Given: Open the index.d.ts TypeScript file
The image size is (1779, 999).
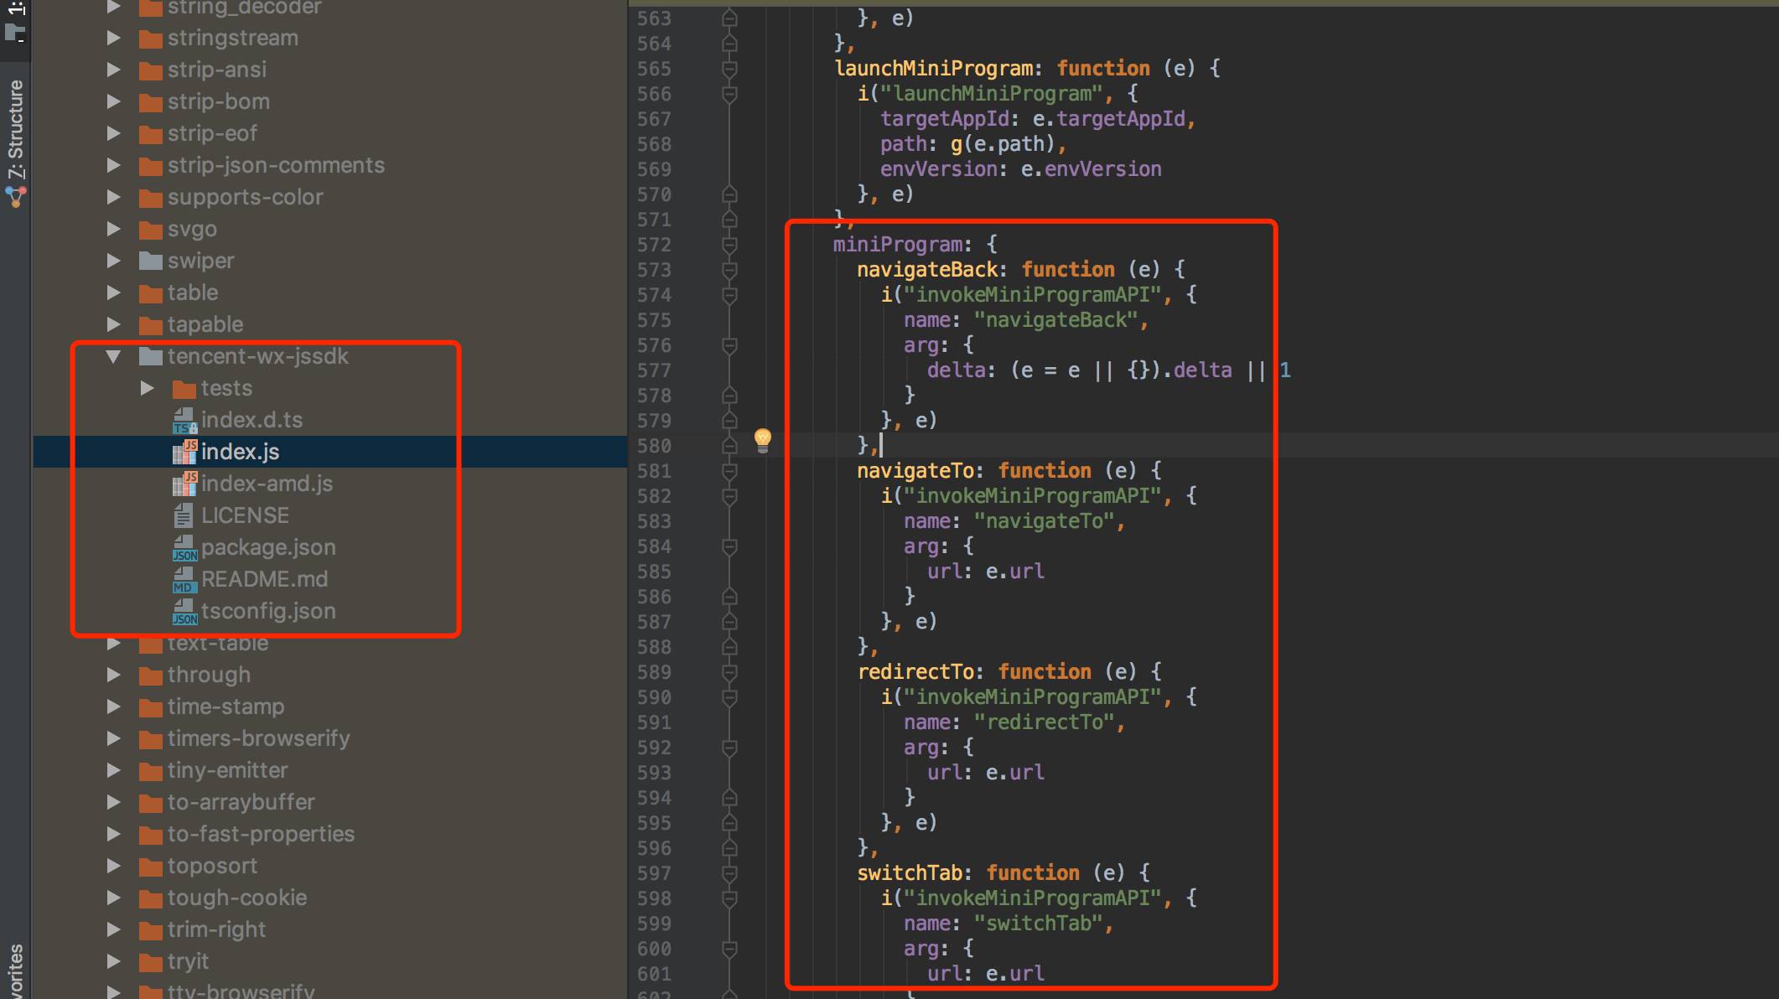Looking at the screenshot, I should pos(251,420).
